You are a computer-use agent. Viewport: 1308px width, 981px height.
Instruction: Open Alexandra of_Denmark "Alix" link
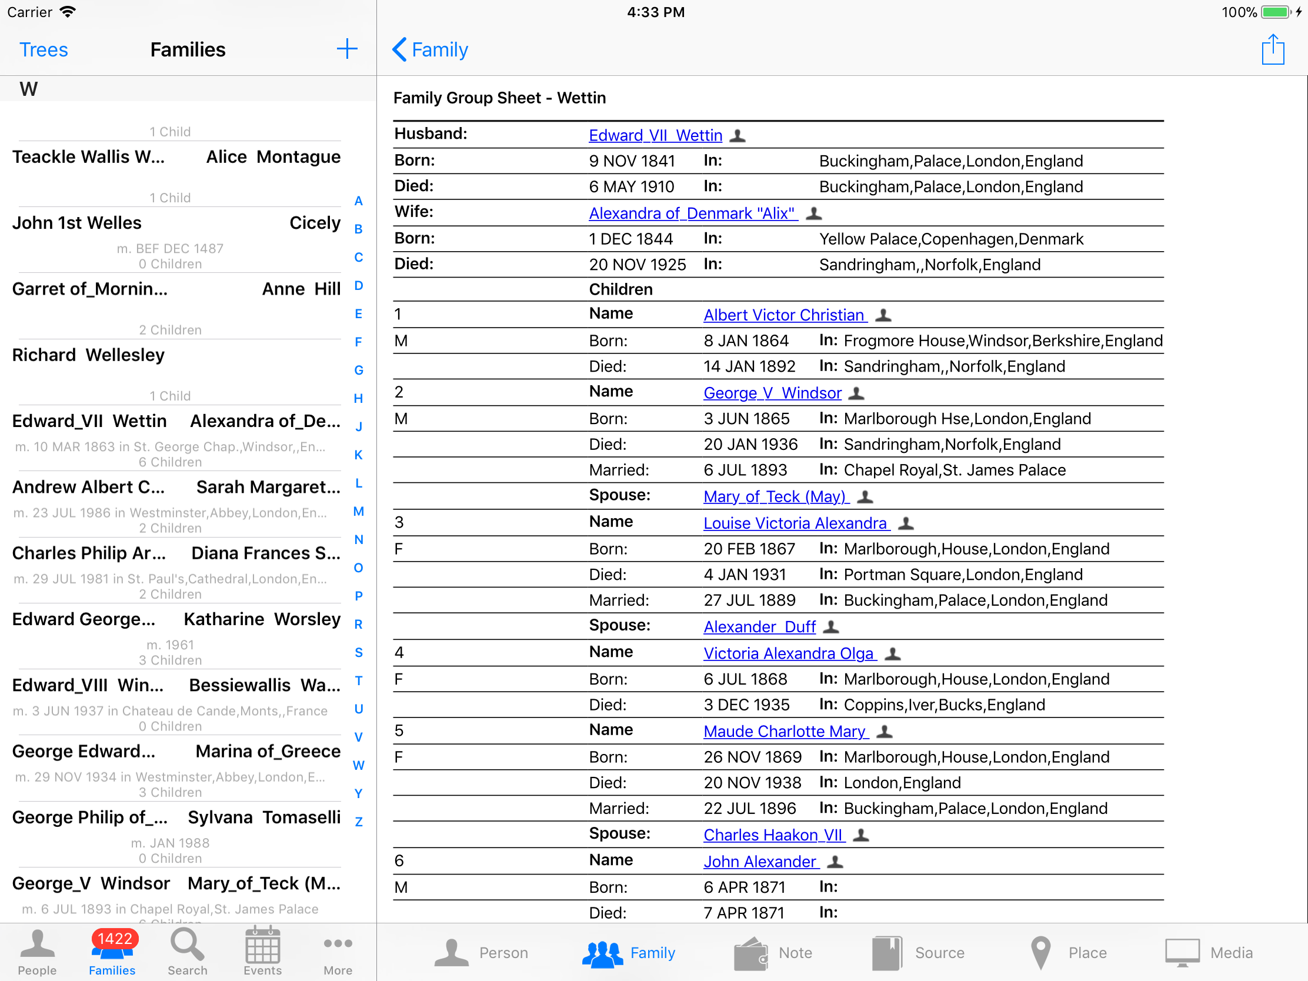692,213
